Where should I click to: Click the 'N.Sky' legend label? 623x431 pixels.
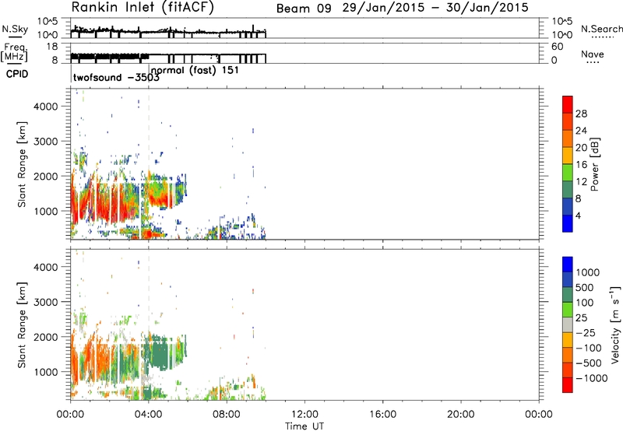point(15,30)
